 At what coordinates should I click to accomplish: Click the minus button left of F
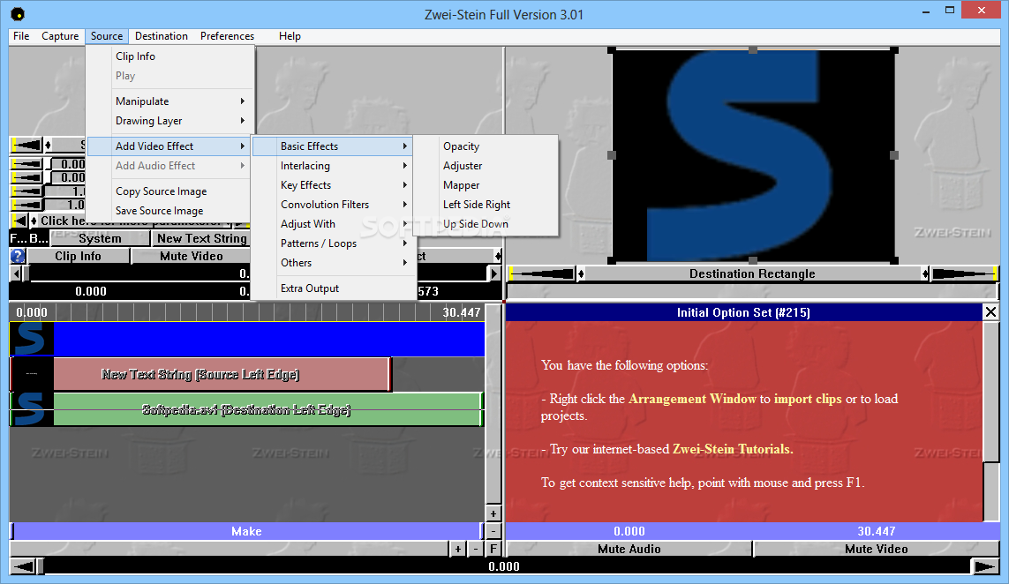click(x=476, y=549)
